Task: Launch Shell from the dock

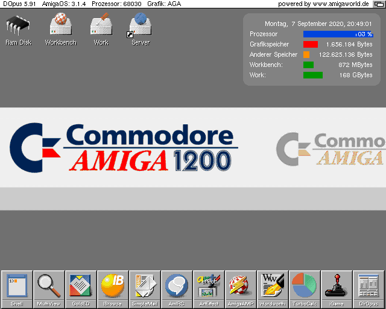Action: (17, 289)
